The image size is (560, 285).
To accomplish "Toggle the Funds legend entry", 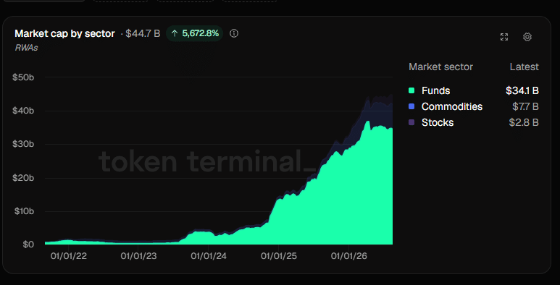I will [473, 90].
